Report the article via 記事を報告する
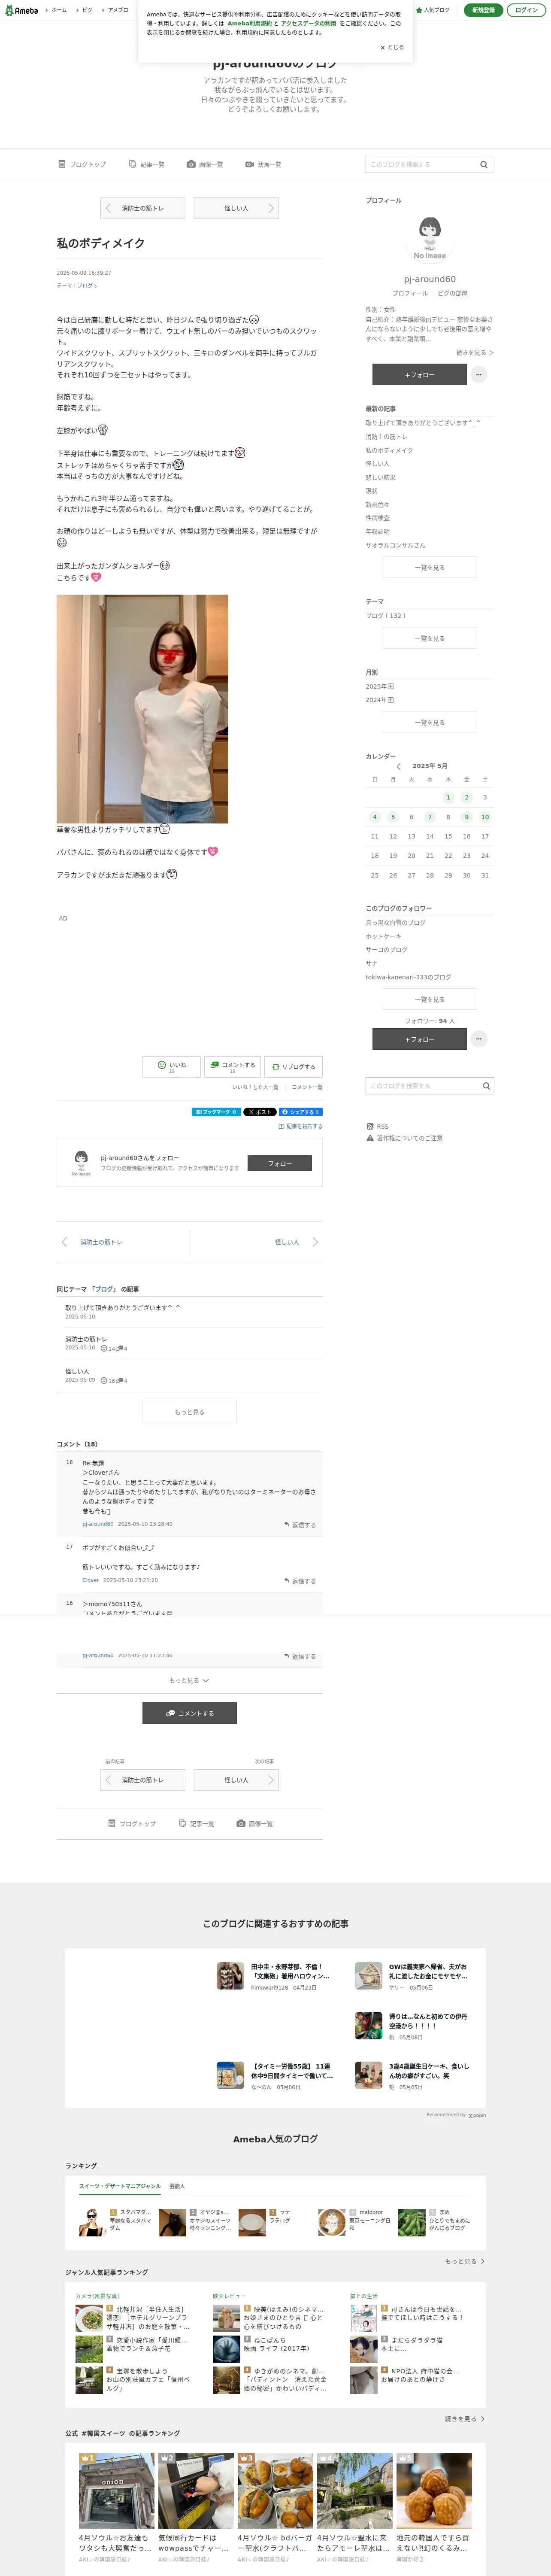This screenshot has height=2576, width=551. (x=300, y=1126)
